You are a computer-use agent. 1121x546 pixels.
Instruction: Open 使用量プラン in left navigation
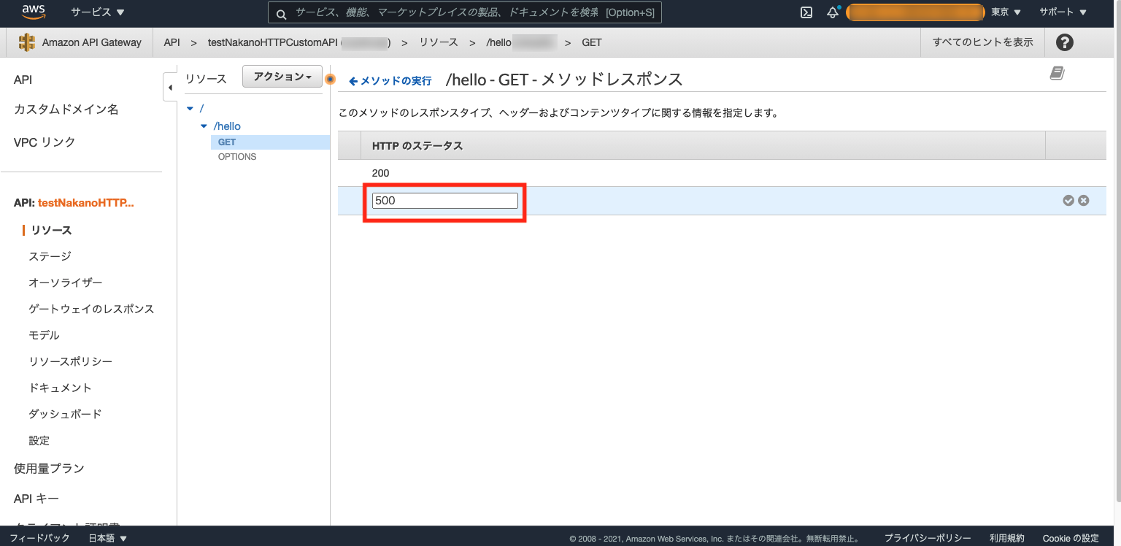pos(49,469)
